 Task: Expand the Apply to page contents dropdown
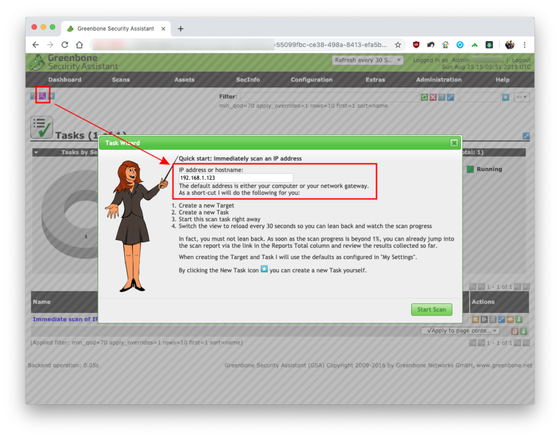(x=460, y=331)
